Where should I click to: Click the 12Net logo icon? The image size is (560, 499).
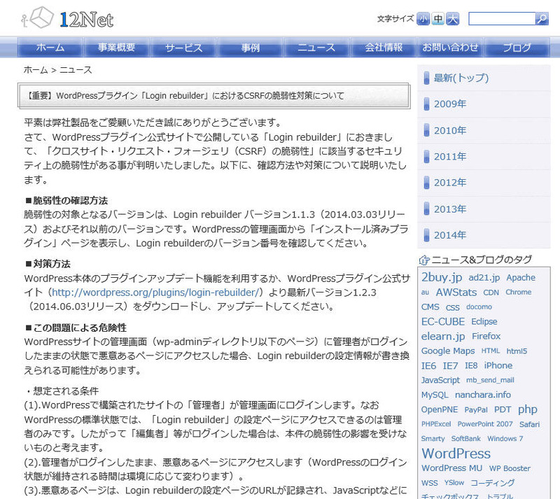coord(38,18)
